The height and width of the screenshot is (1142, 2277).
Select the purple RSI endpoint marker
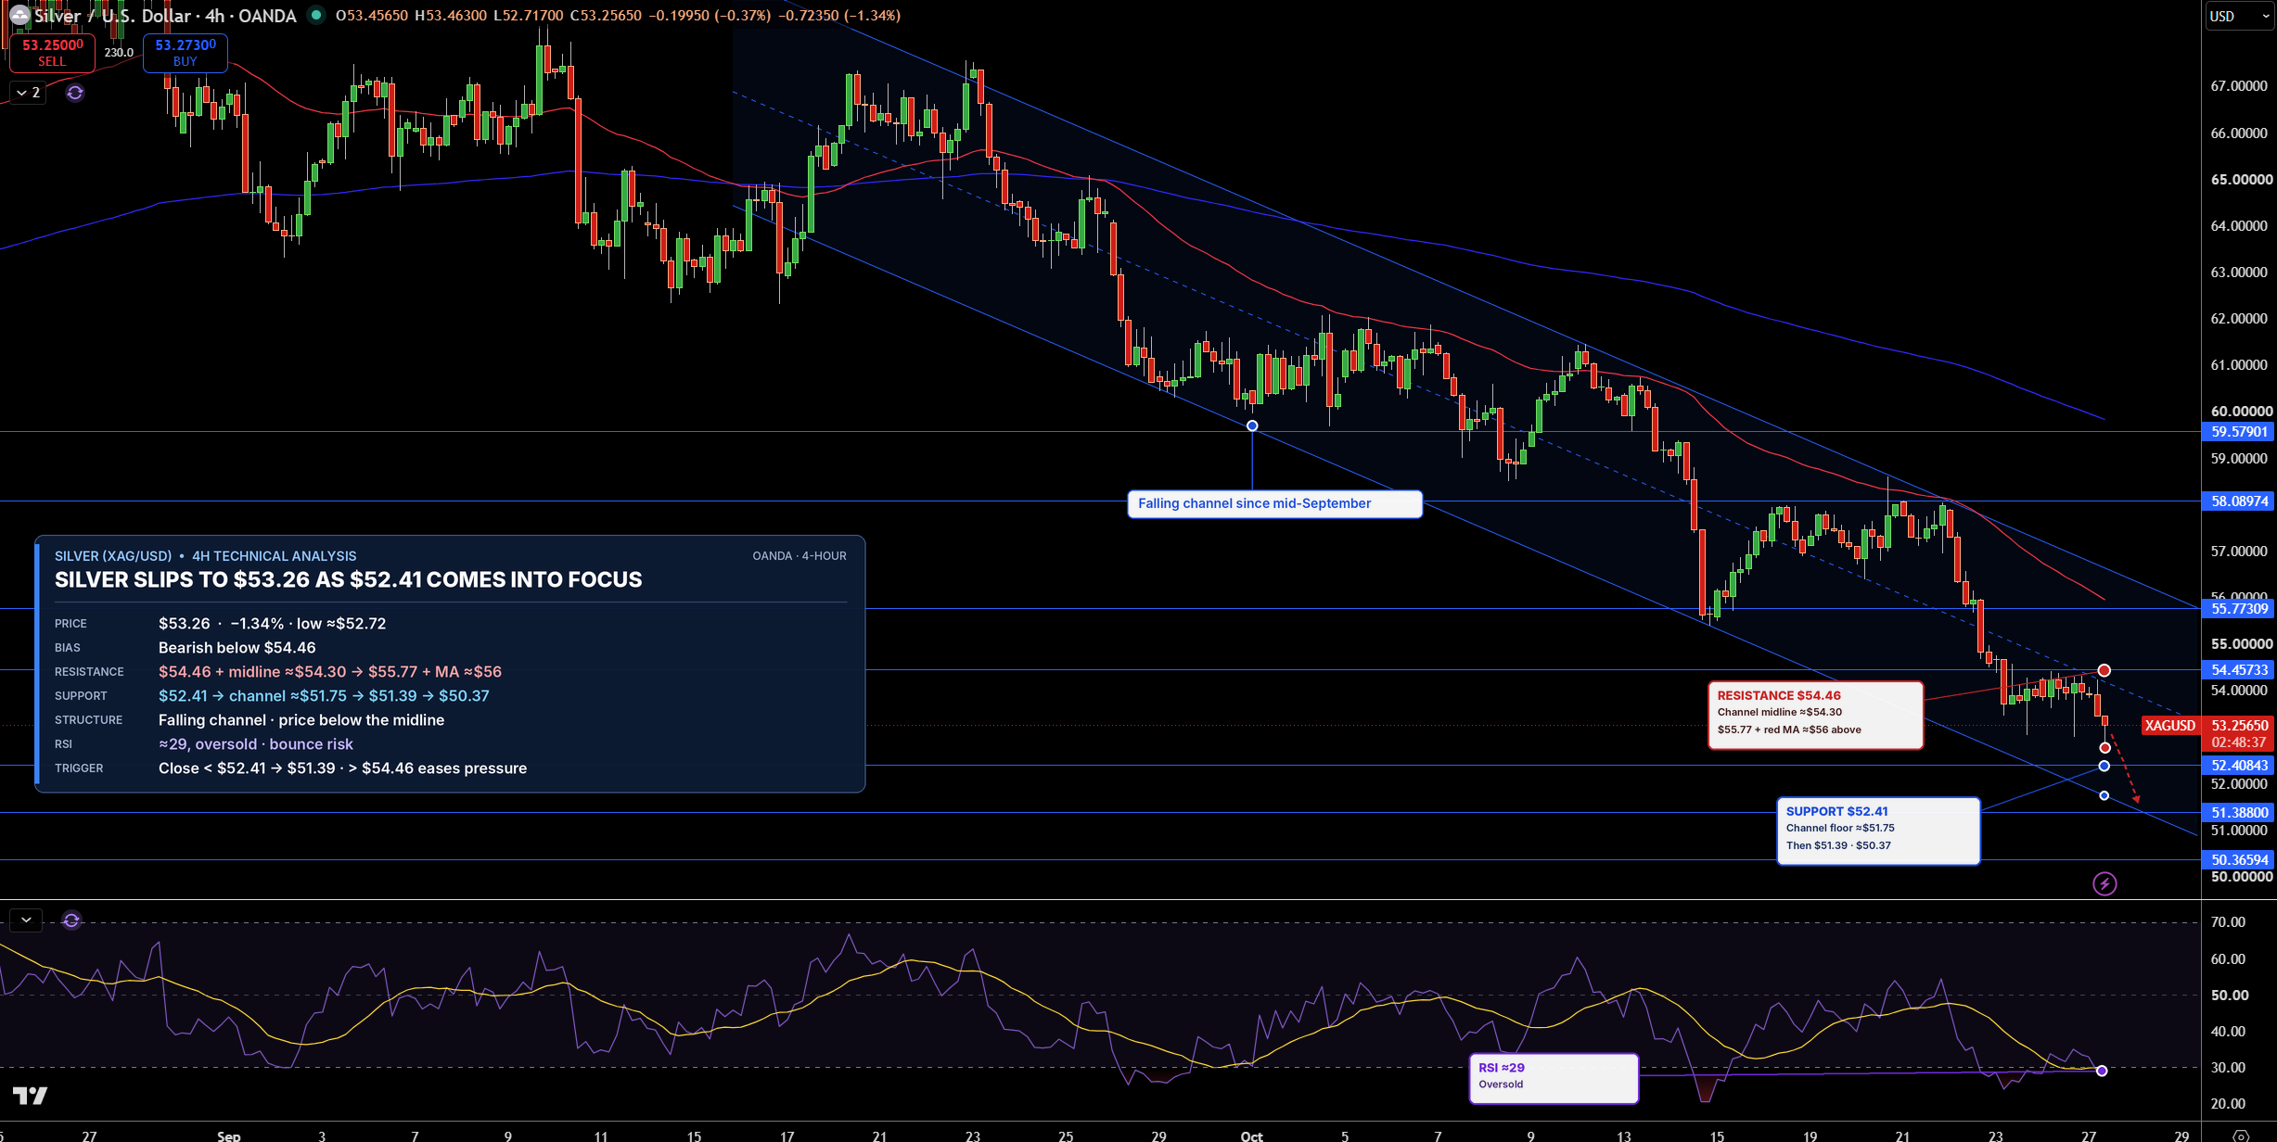[2102, 1071]
